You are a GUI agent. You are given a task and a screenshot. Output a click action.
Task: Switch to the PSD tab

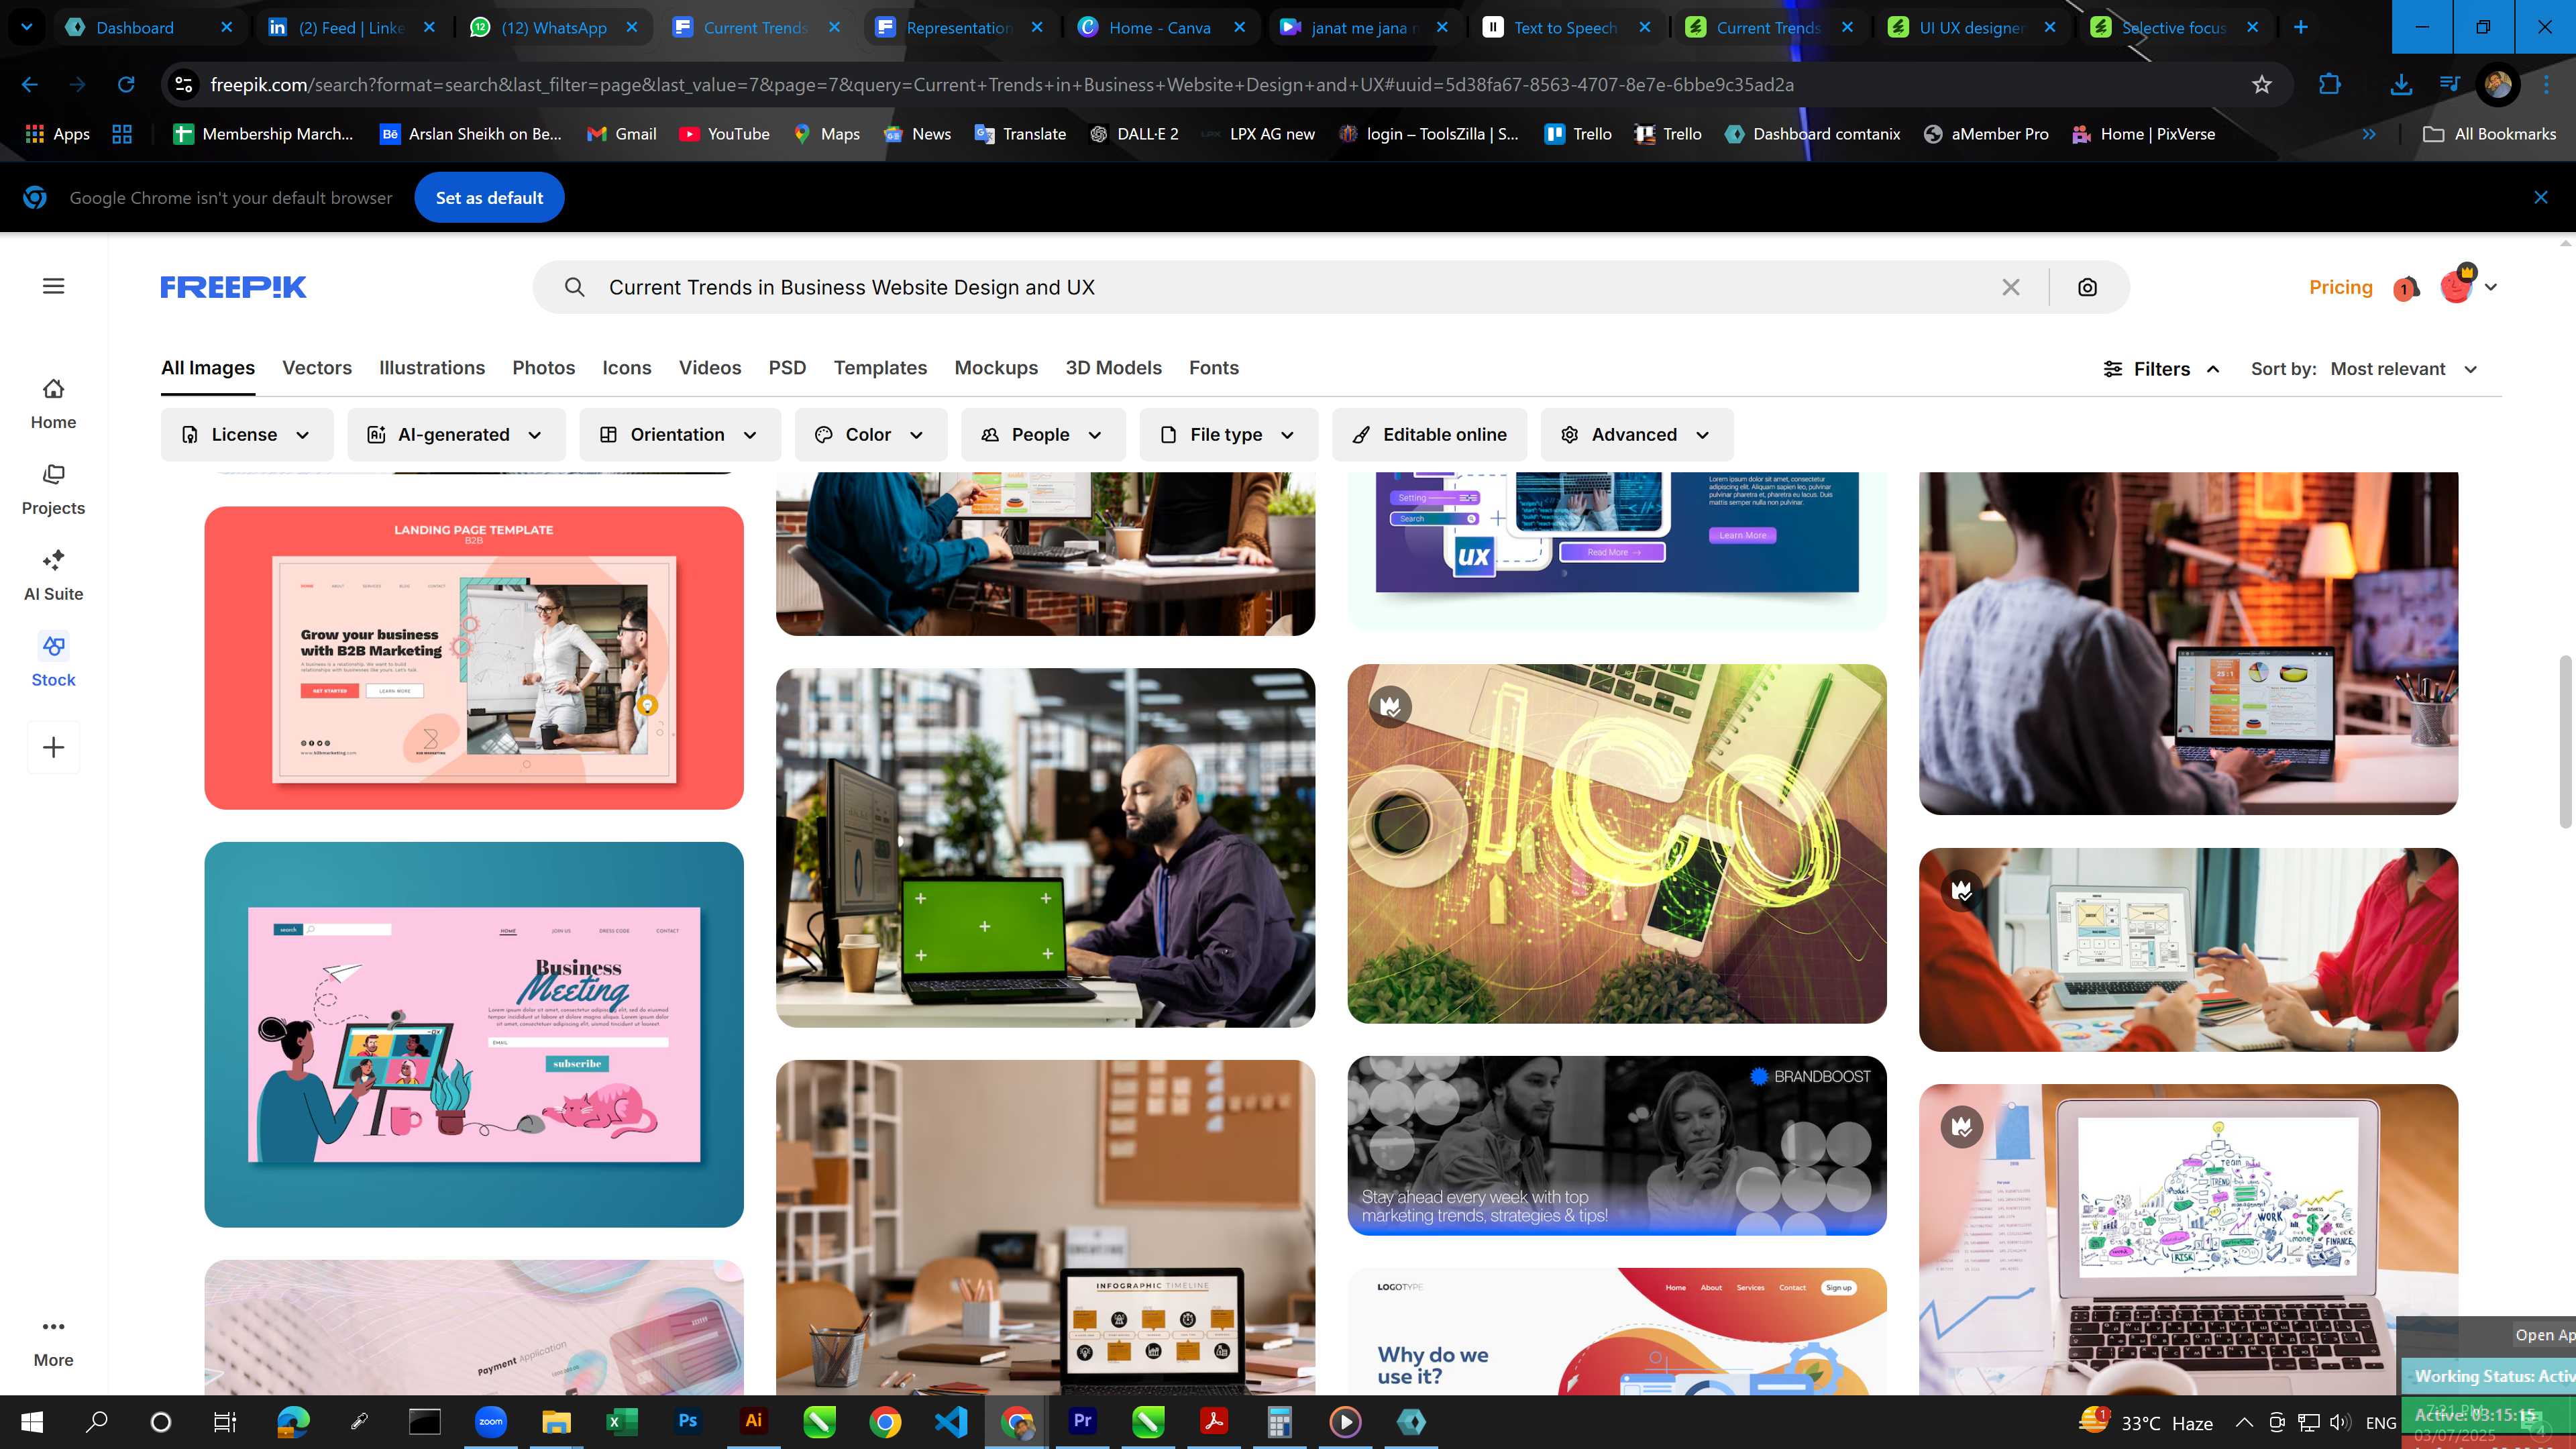(x=787, y=367)
